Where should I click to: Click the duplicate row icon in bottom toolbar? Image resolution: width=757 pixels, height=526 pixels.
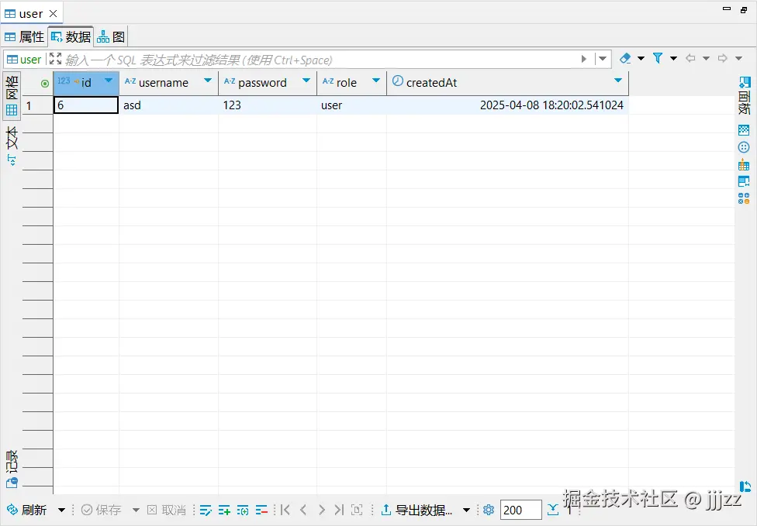(243, 510)
